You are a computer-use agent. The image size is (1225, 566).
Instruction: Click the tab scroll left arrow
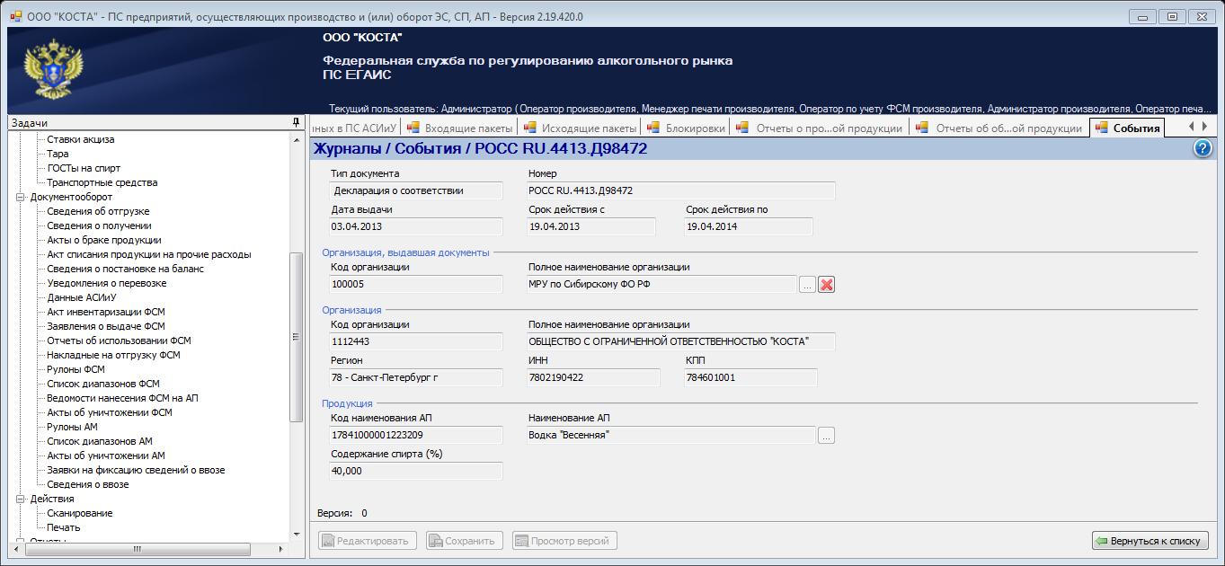(1191, 127)
